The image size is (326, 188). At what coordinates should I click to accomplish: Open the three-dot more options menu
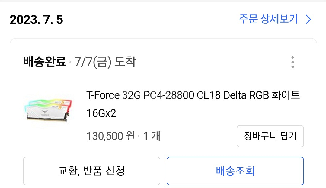click(292, 62)
